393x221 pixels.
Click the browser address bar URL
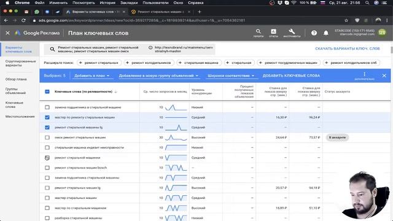(142, 20)
